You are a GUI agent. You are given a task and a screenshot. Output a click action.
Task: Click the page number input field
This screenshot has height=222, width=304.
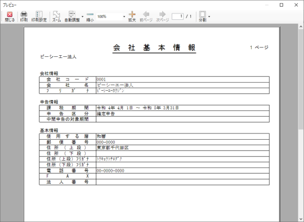point(177,16)
